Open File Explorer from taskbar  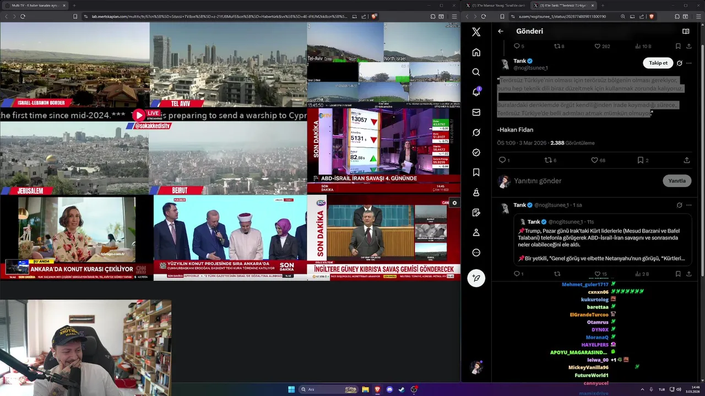365,389
